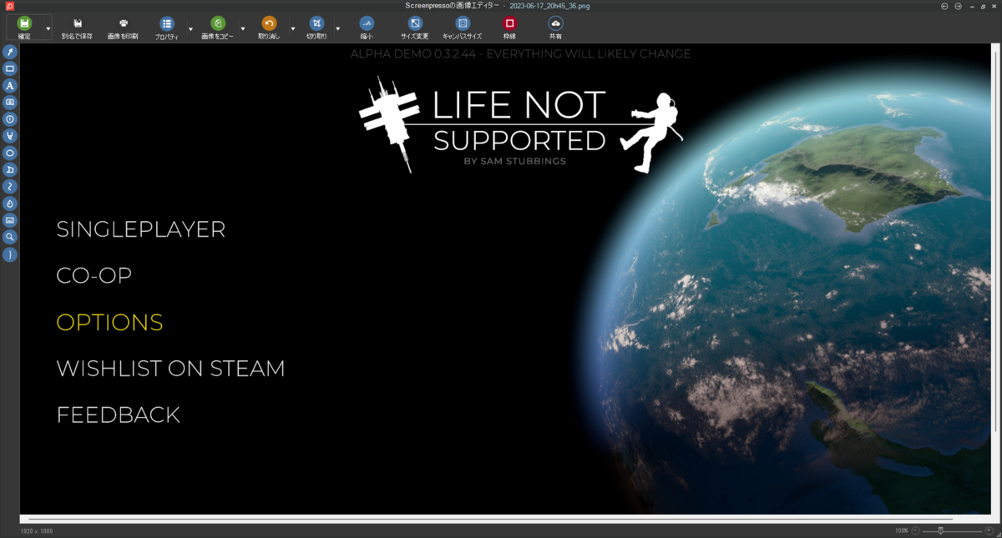Select the insert image tool

pos(10,220)
